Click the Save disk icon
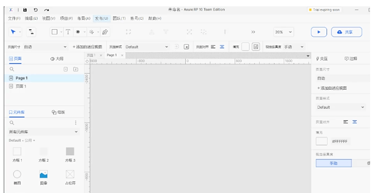Image resolution: width=377 pixels, height=193 pixels. click(25, 10)
